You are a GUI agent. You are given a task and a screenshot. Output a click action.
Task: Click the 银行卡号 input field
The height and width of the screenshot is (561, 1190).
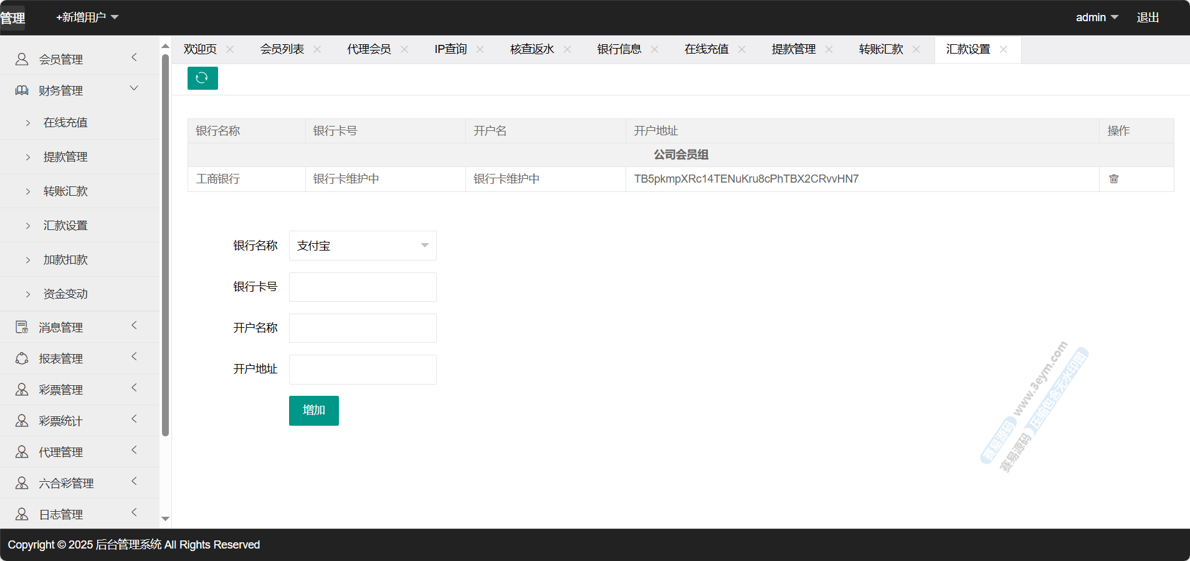tap(362, 287)
